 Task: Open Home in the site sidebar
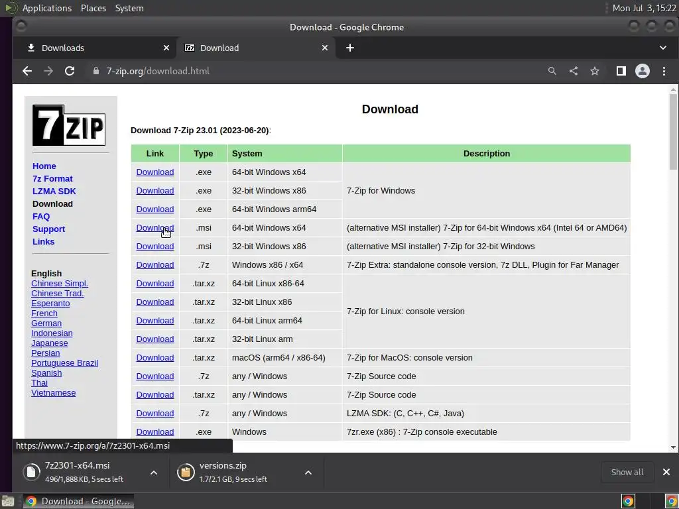coord(44,166)
